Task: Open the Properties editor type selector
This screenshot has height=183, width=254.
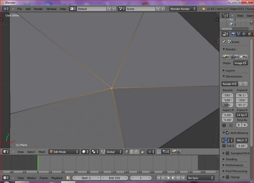Action: 225,34
